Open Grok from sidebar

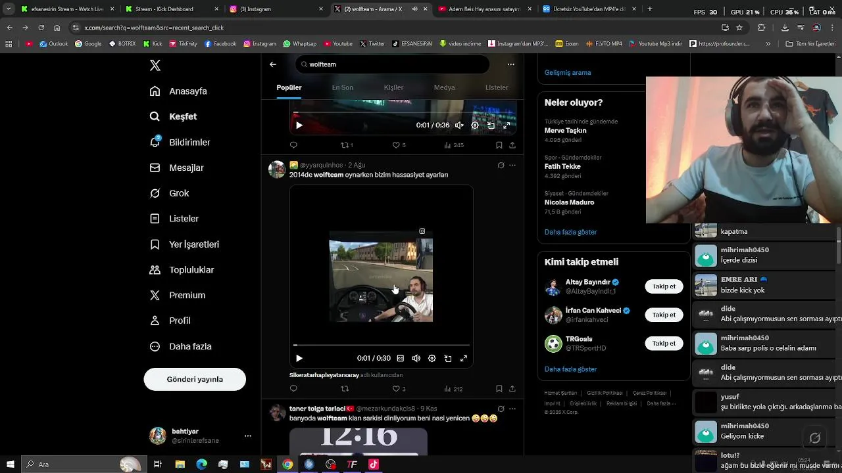pyautogui.click(x=169, y=193)
